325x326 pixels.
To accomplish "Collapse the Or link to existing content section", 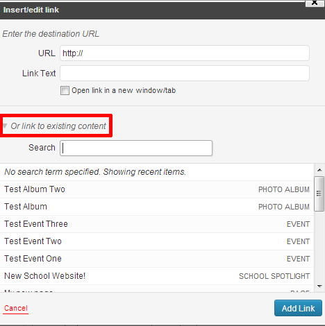I will pos(58,126).
